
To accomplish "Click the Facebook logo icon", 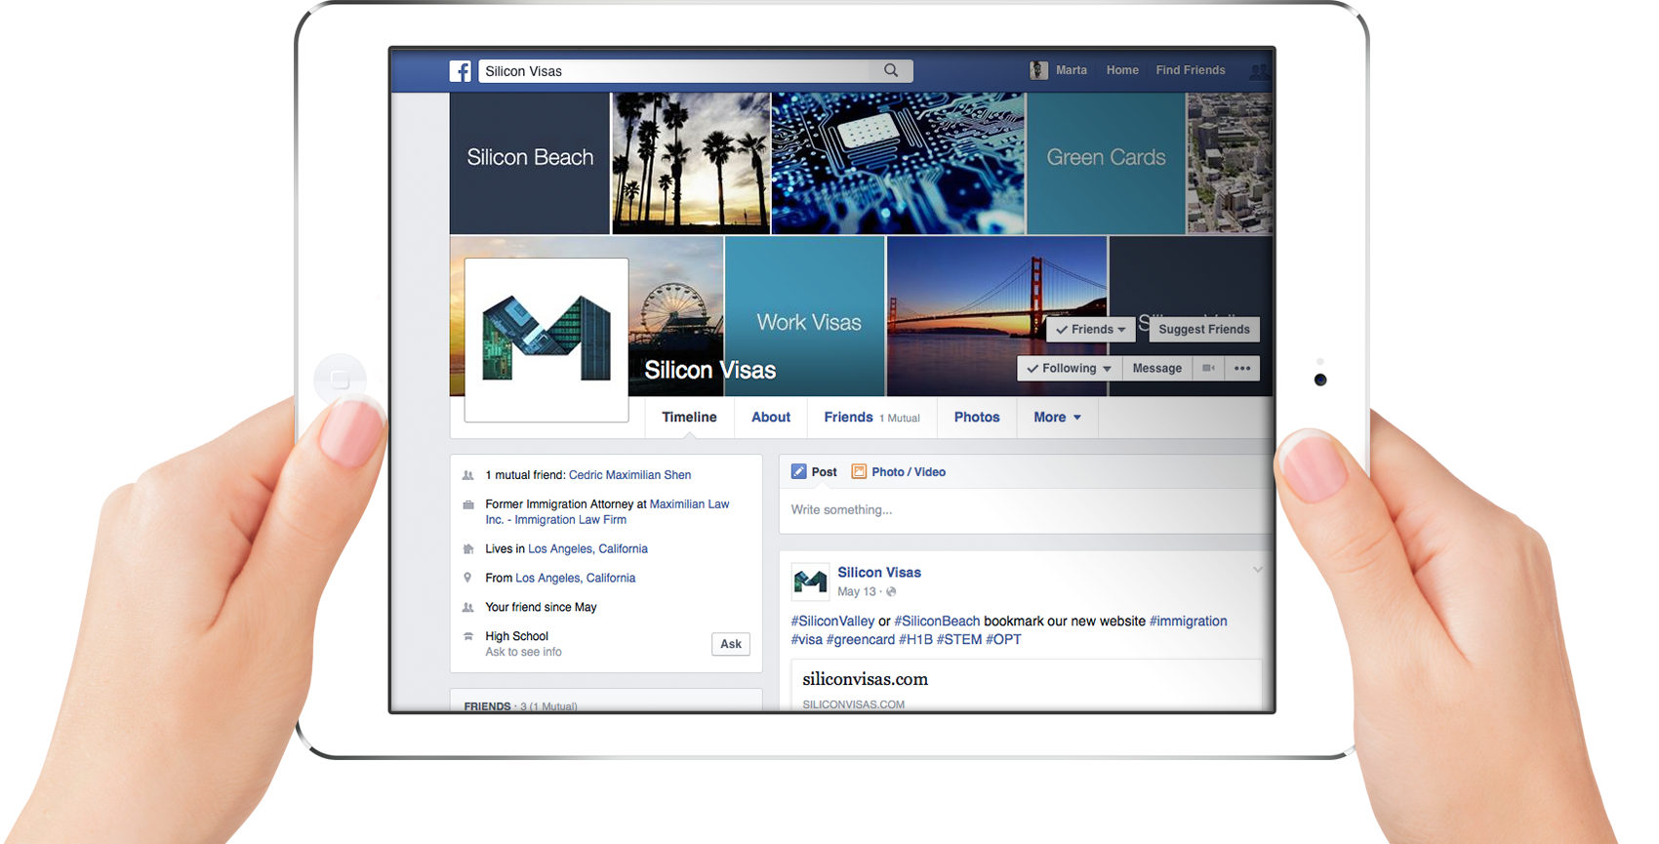I will click(x=461, y=71).
